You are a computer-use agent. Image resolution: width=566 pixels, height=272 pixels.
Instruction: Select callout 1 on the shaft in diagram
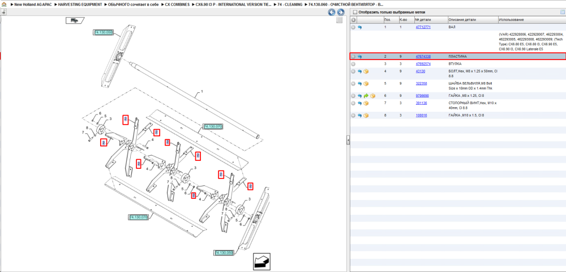click(202, 92)
